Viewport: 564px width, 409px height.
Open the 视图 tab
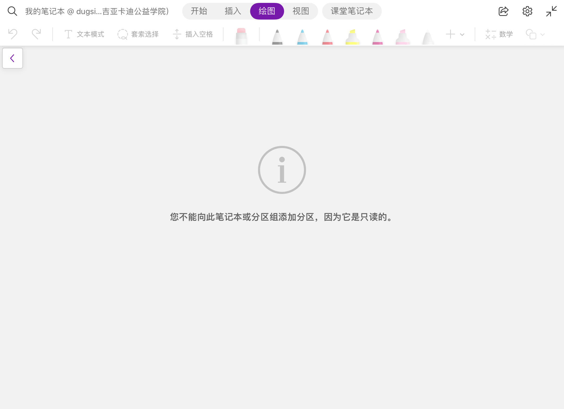301,11
